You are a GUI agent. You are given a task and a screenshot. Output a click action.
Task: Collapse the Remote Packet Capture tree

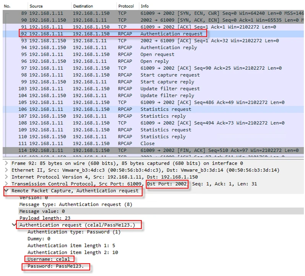pos(6,191)
